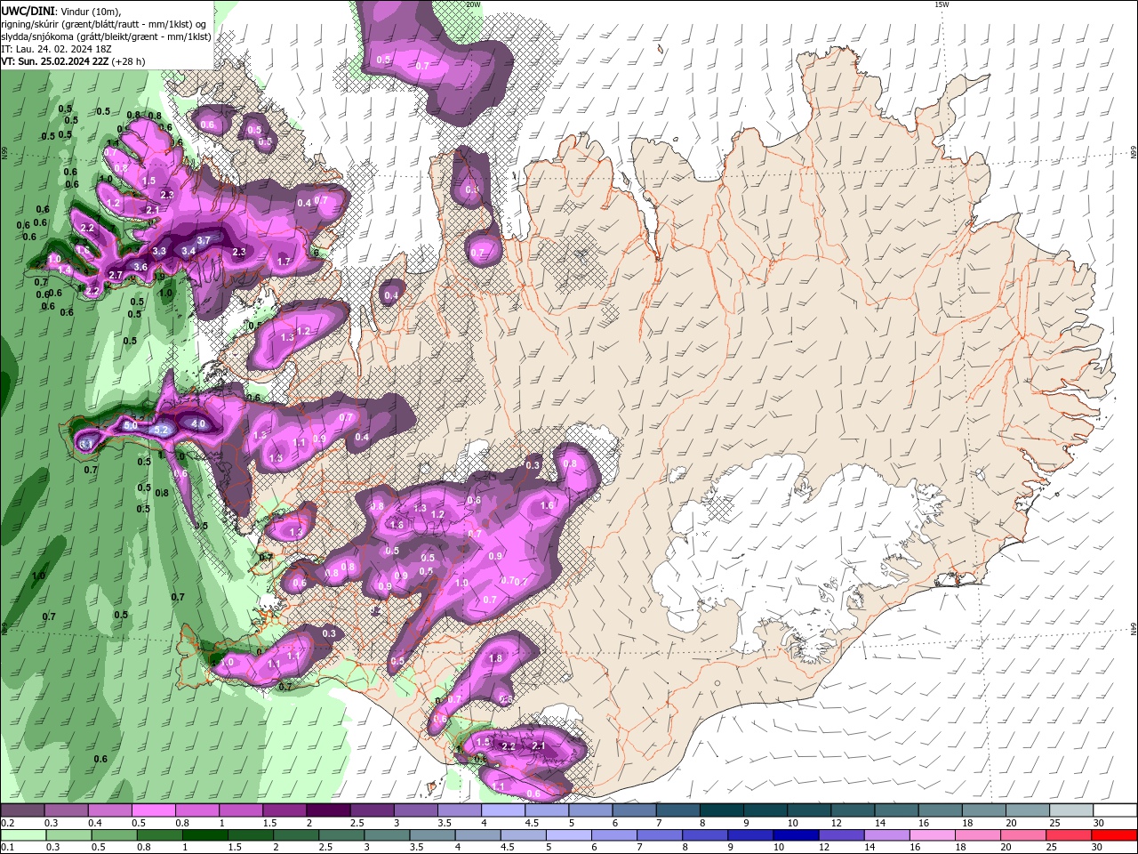Viewport: 1138px width, 854px height.
Task: Click the bright red 30 rain legend swatch
Action: click(1113, 835)
